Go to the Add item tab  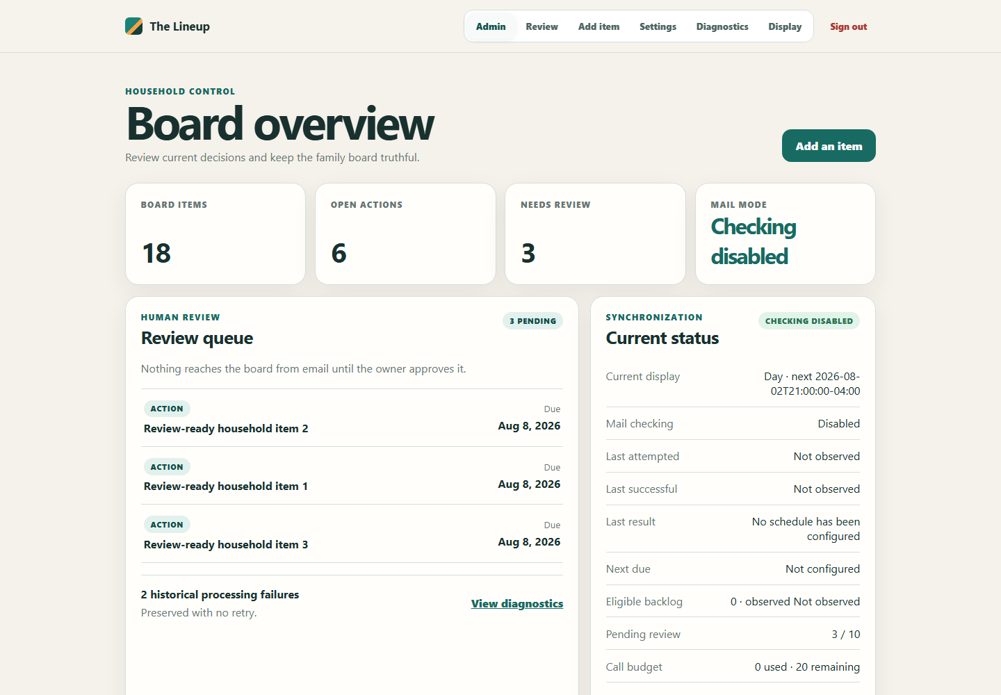(x=599, y=26)
